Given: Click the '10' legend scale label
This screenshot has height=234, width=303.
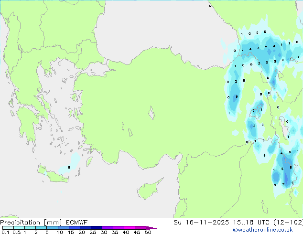Looking at the screenshot, I should pyautogui.click(x=60, y=232).
